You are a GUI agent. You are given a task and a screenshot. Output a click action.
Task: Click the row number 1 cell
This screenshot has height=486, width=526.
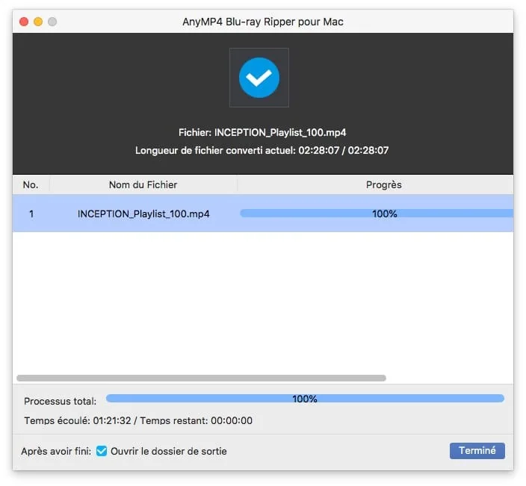(x=31, y=214)
